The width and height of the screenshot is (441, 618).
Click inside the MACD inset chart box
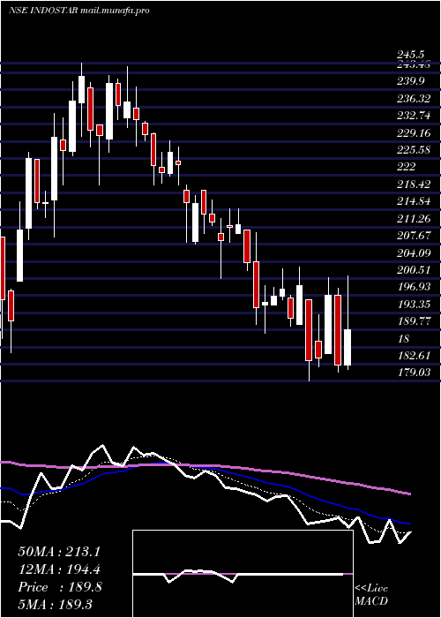click(243, 574)
